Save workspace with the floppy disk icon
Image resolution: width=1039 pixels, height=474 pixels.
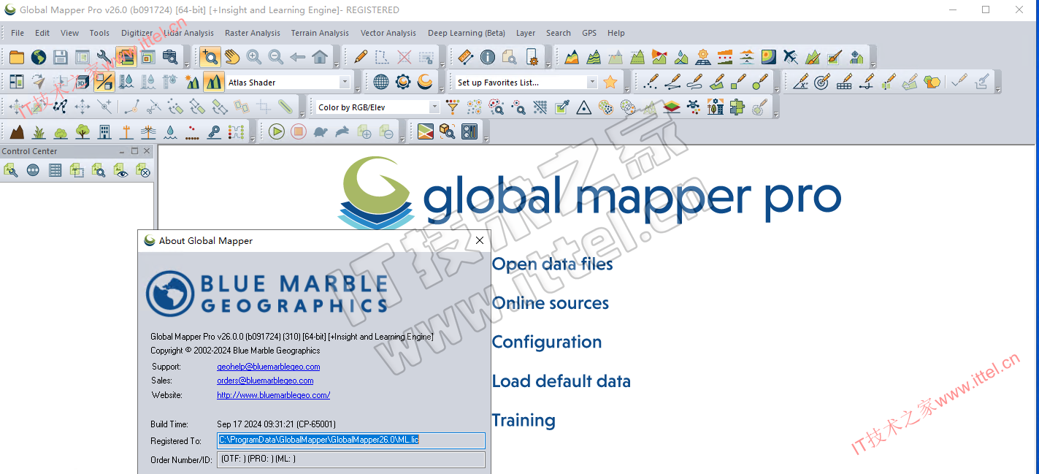(60, 57)
